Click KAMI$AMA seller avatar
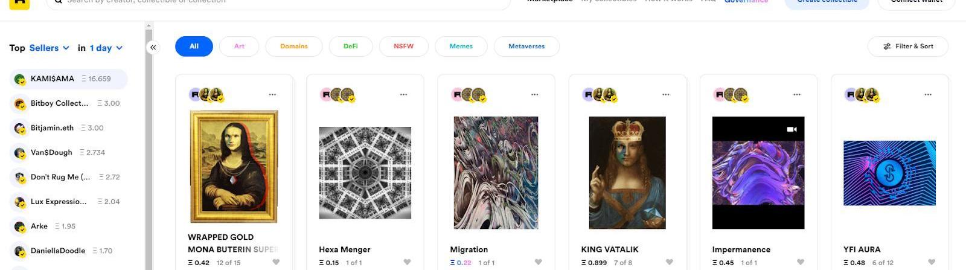Viewport: 966px width, 270px height. click(20, 79)
